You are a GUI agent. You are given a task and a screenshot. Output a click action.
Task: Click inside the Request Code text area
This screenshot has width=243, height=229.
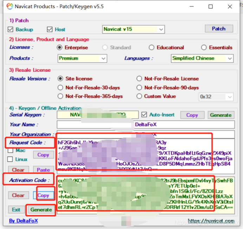pyautogui.click(x=146, y=156)
